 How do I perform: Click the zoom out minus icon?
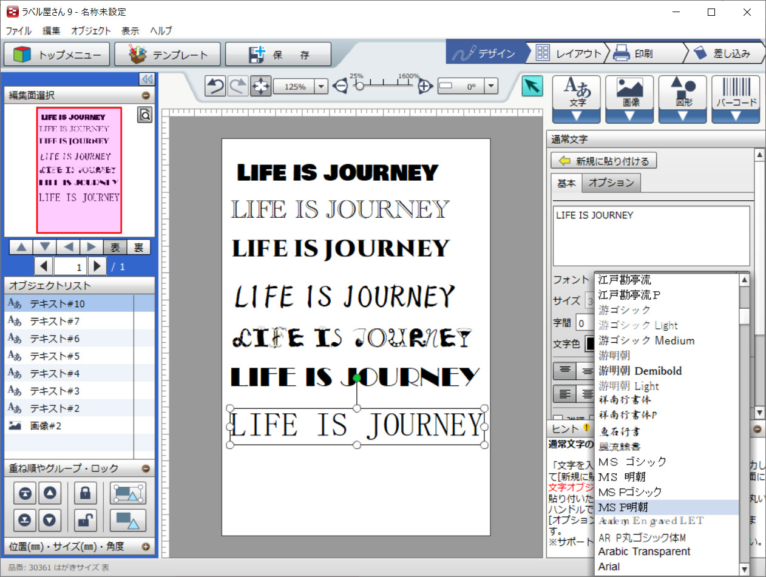click(x=341, y=86)
